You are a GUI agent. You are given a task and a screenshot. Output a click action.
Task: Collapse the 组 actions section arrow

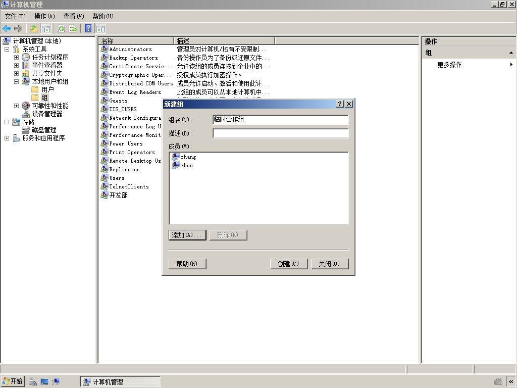click(x=511, y=53)
